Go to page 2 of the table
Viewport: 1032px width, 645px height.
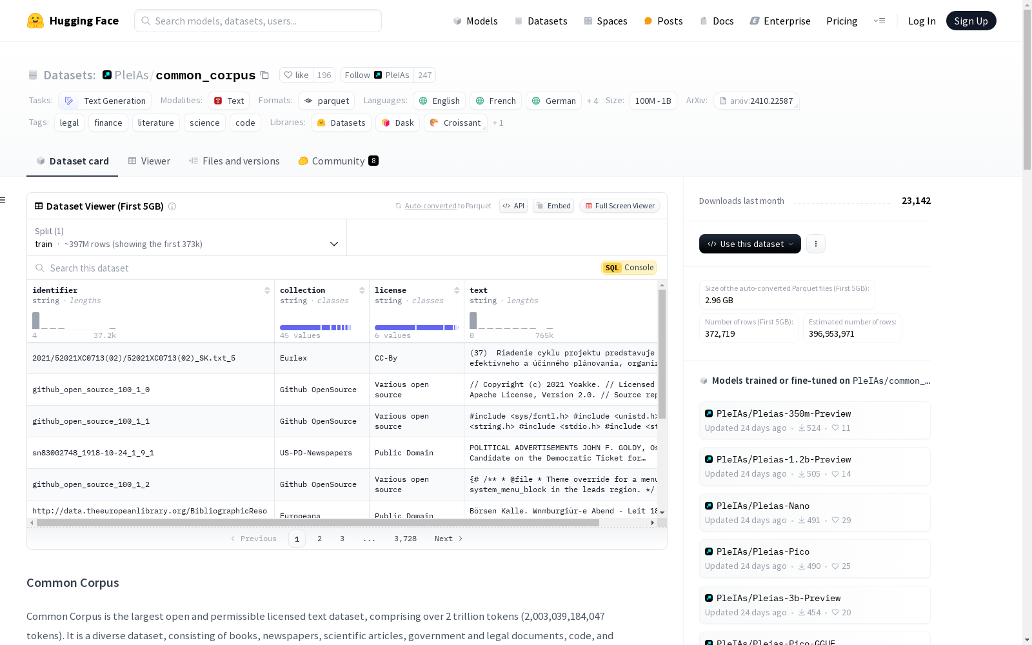tap(319, 539)
